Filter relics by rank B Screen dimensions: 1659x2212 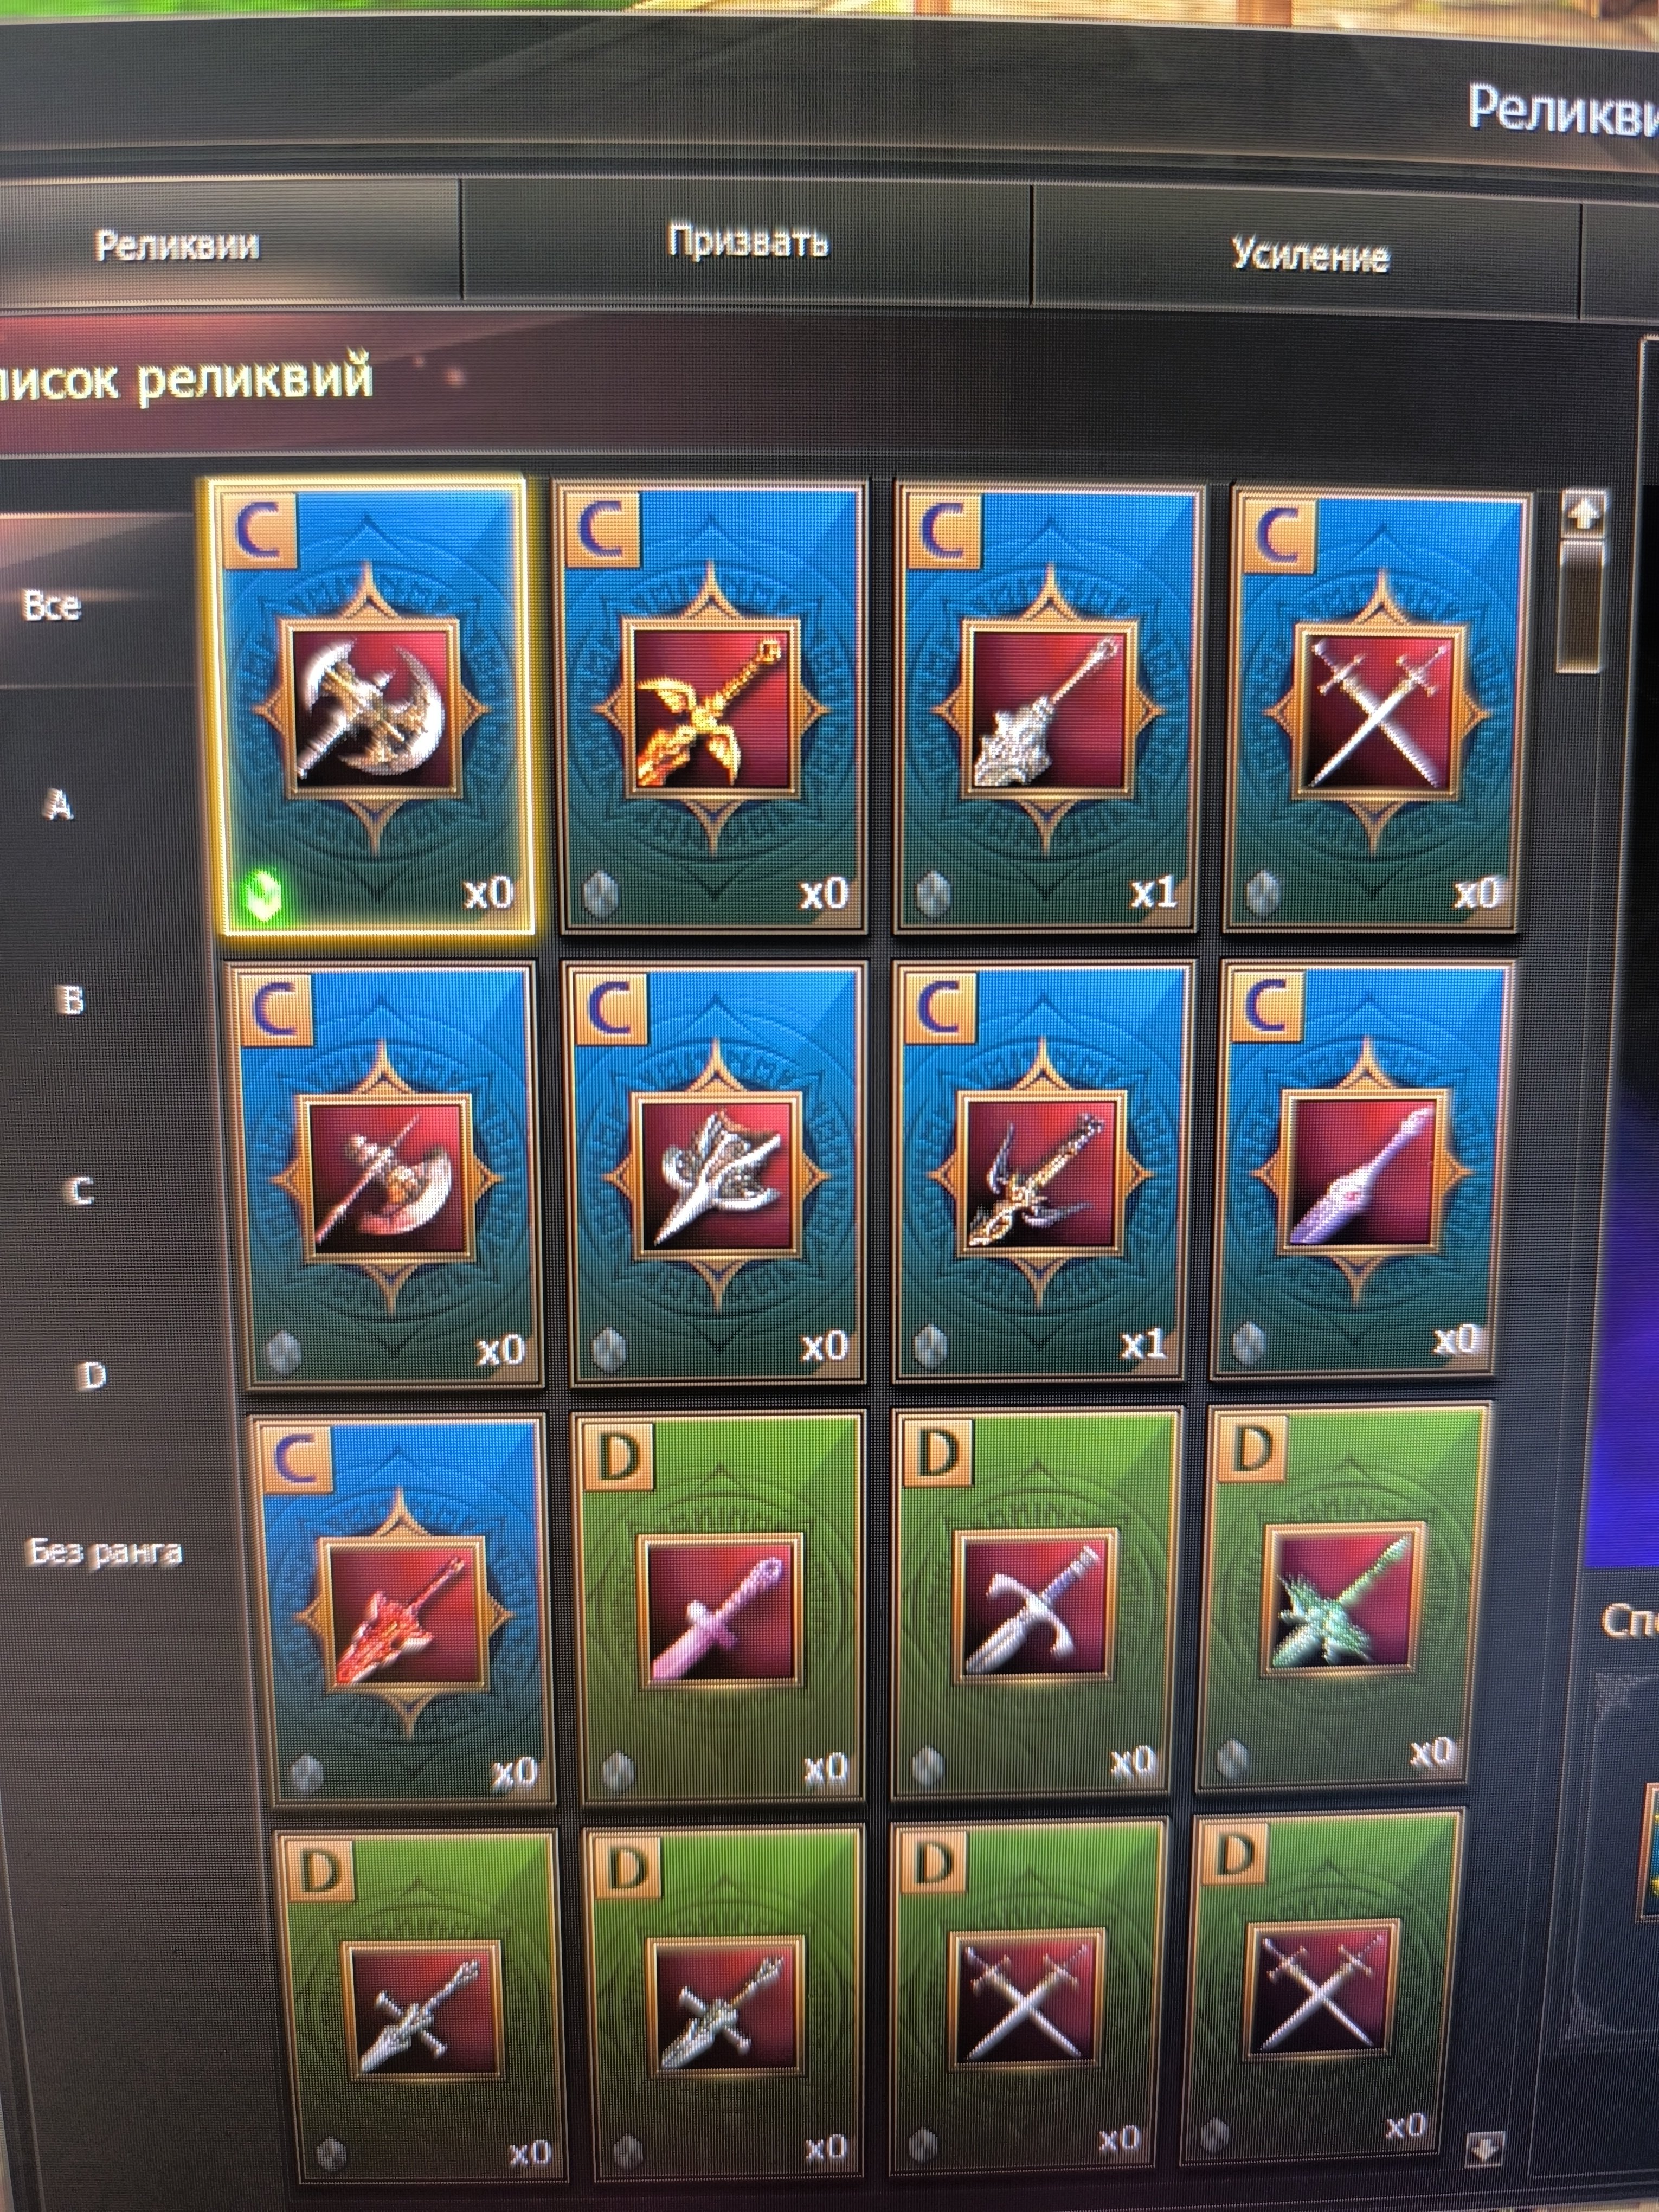point(70,1000)
